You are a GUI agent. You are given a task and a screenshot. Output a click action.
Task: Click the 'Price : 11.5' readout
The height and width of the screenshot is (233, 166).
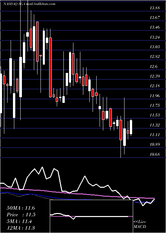(x=21, y=215)
